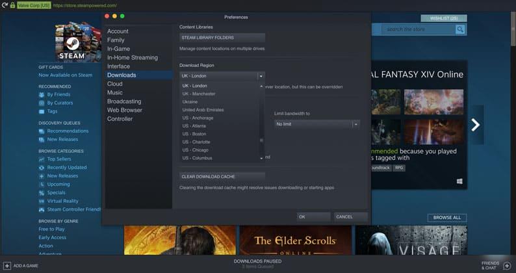The image size is (516, 273).
Task: Click the Elder Scrolls Online thumbnail
Action: [x=296, y=240]
